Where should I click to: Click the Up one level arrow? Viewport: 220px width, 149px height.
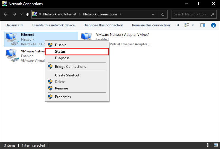click(28, 14)
